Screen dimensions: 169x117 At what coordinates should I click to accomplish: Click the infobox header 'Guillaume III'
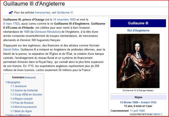[138, 23]
